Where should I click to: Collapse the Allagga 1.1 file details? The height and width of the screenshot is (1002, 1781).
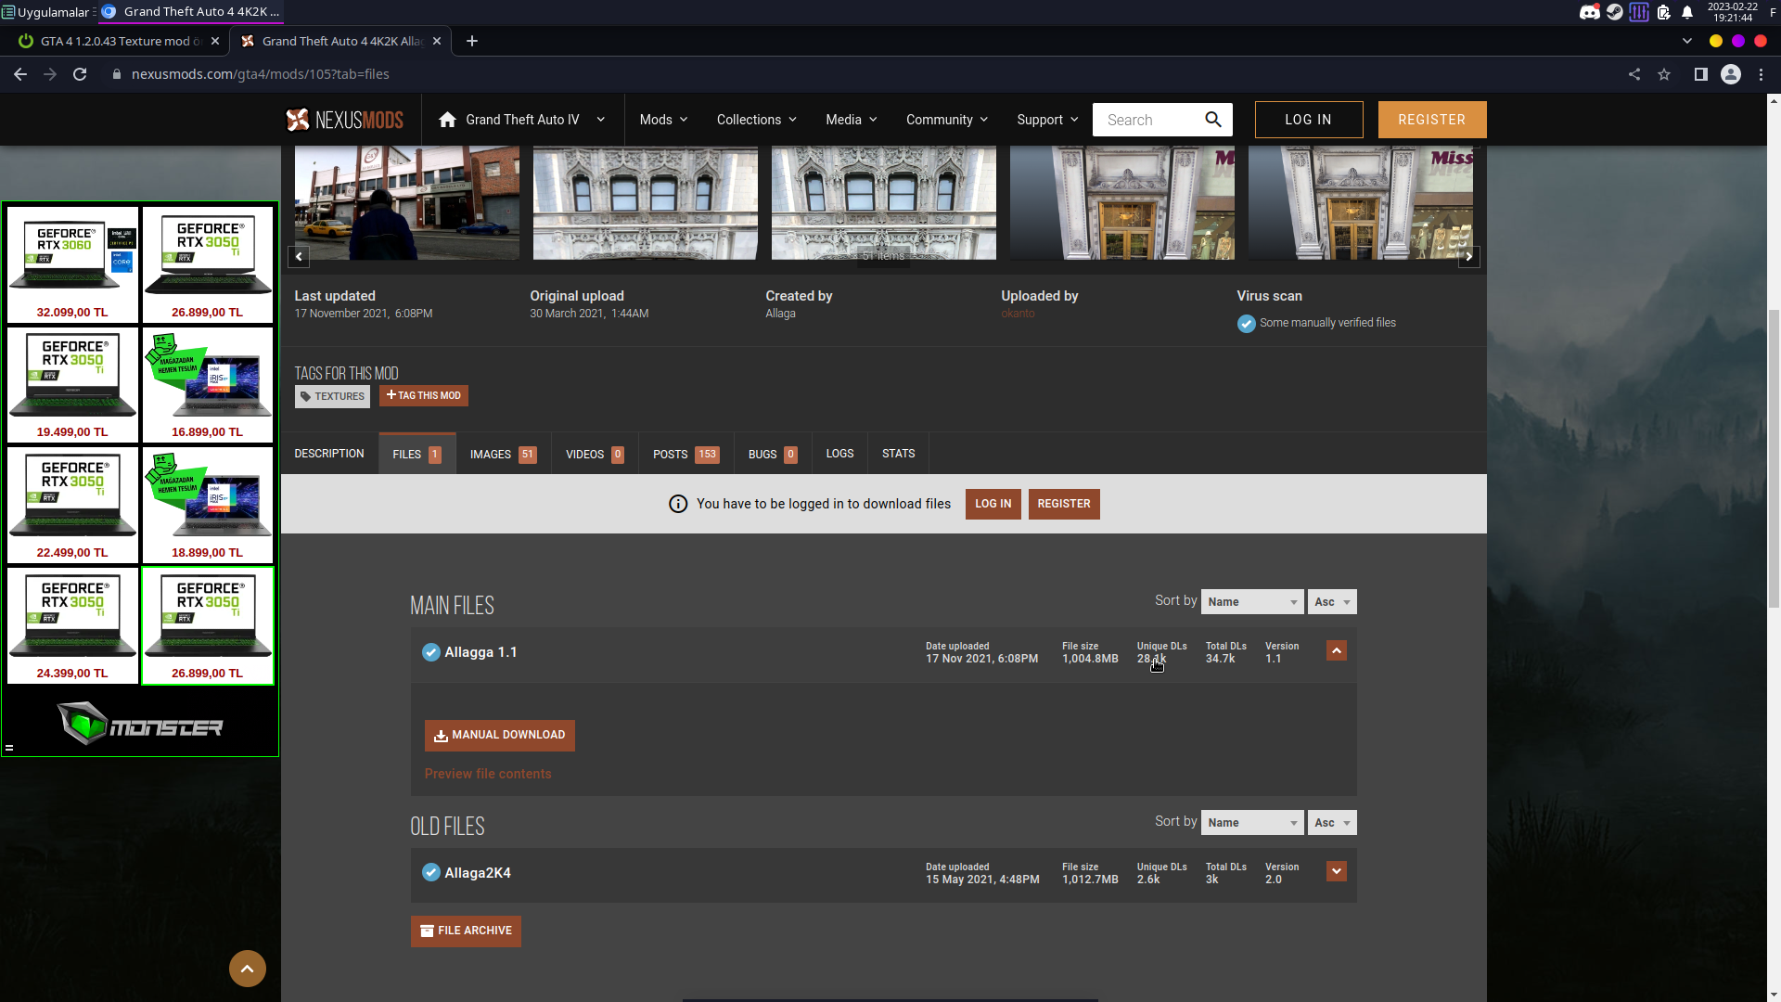coord(1336,651)
